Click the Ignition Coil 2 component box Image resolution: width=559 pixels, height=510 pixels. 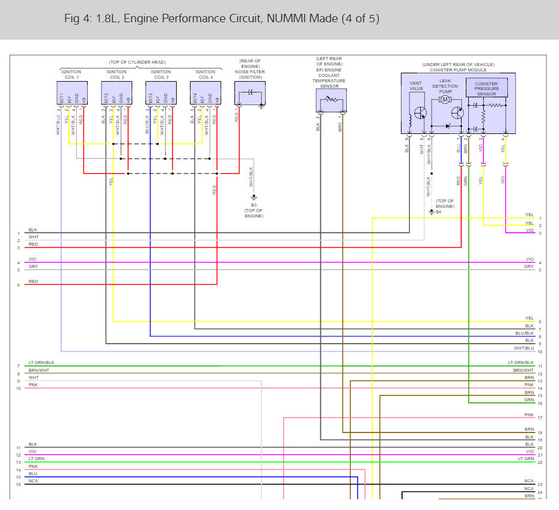tap(117, 93)
